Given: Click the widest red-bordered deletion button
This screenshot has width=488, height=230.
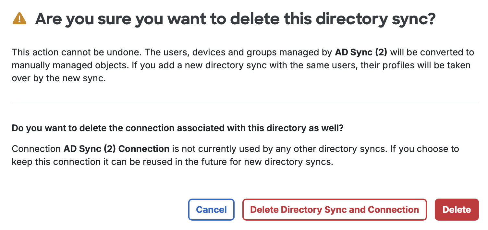Looking at the screenshot, I should pyautogui.click(x=334, y=210).
